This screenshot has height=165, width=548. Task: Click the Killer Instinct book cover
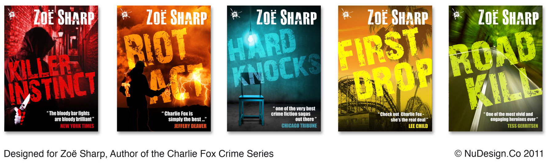click(51, 68)
